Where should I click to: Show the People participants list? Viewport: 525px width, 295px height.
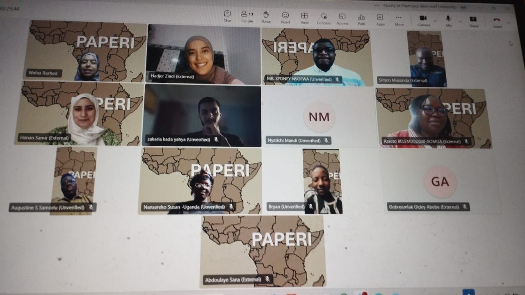coord(247,16)
